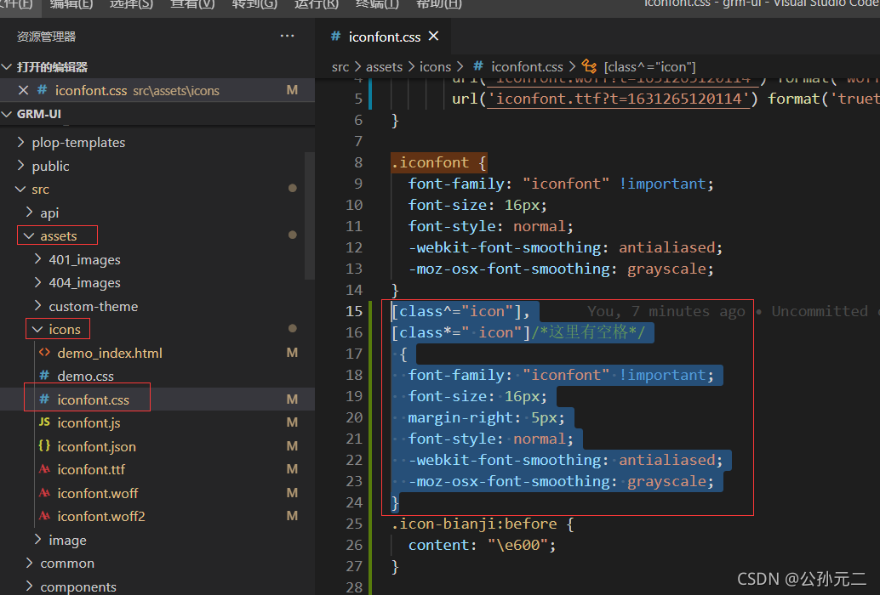The image size is (880, 595).
Task: Switch to the iconfont.css editor tab
Action: [x=385, y=37]
